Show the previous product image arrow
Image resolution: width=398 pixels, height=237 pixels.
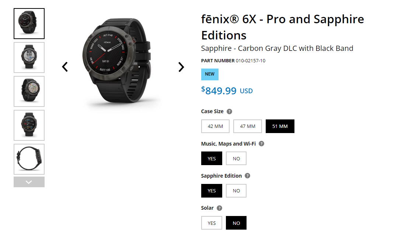point(65,67)
